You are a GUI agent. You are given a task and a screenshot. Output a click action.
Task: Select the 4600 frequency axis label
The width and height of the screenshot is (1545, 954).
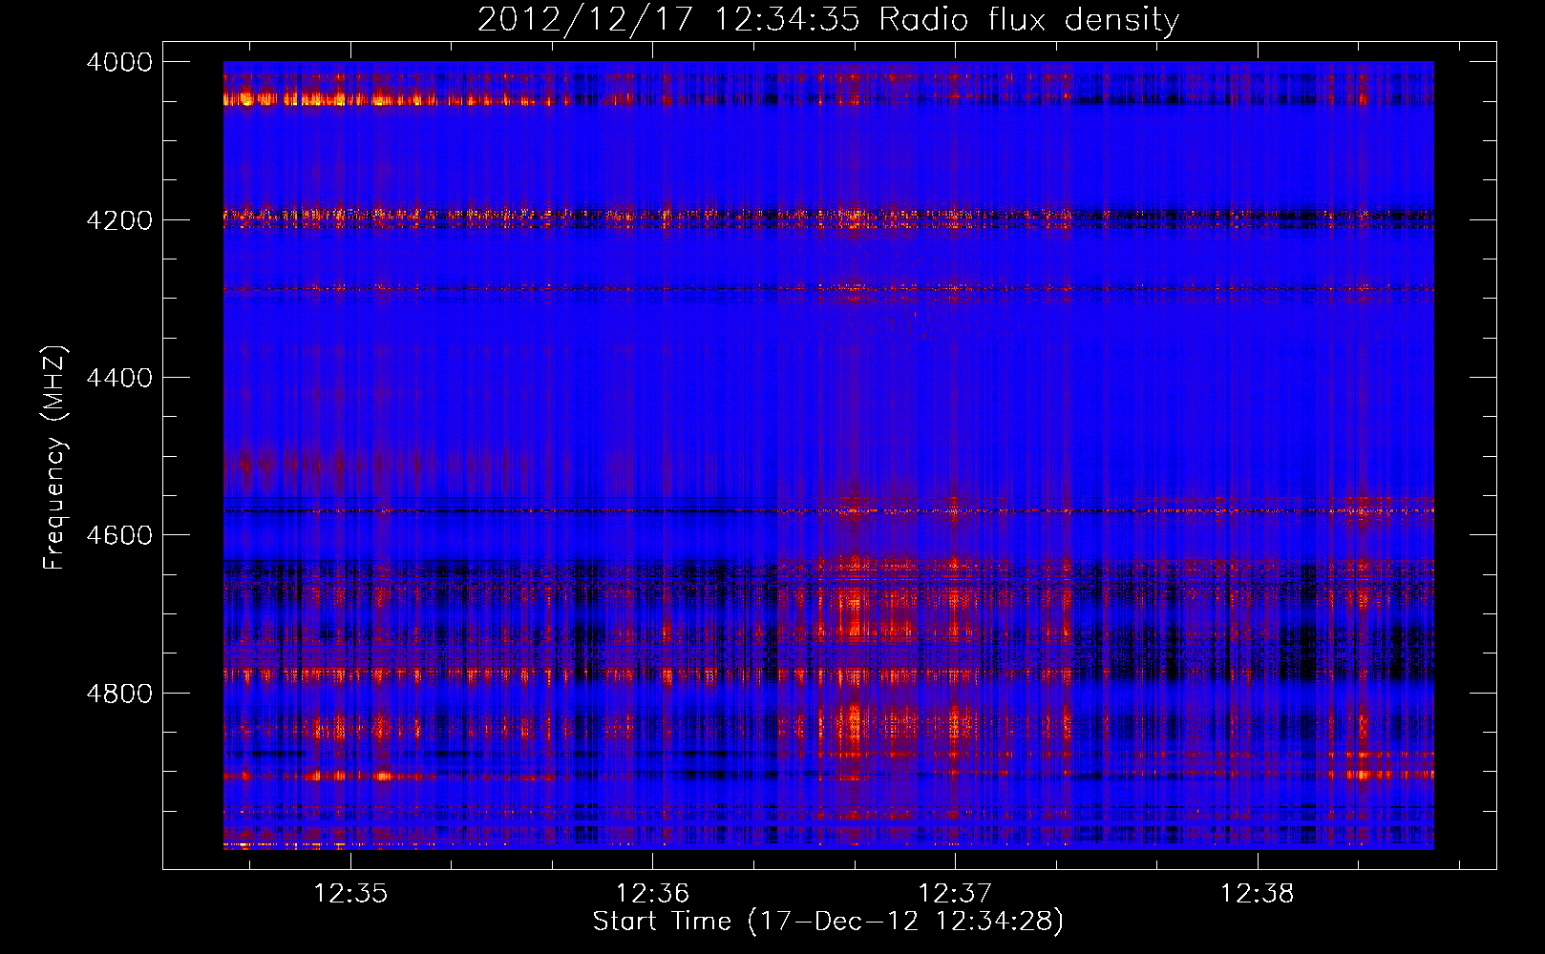point(119,535)
